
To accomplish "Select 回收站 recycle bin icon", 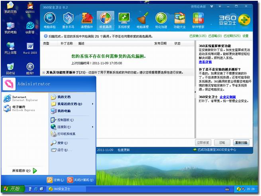I will (10, 69).
